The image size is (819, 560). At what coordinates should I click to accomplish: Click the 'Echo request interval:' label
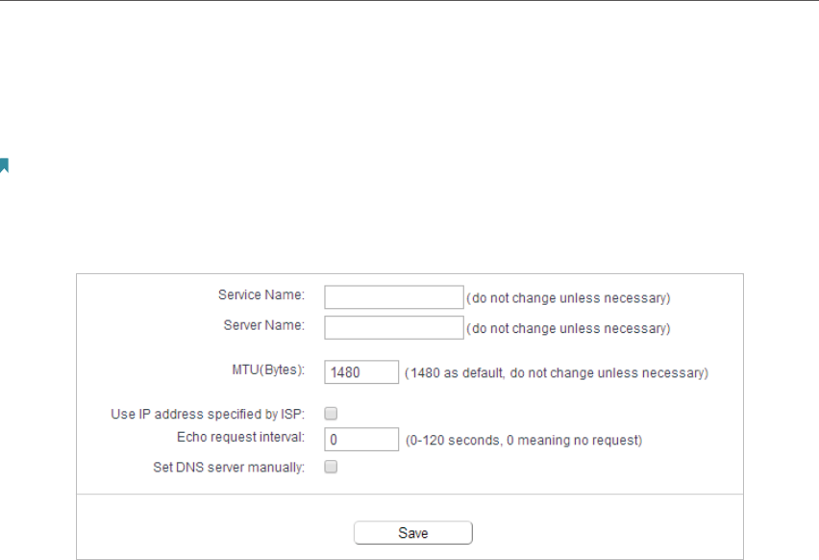click(x=240, y=437)
